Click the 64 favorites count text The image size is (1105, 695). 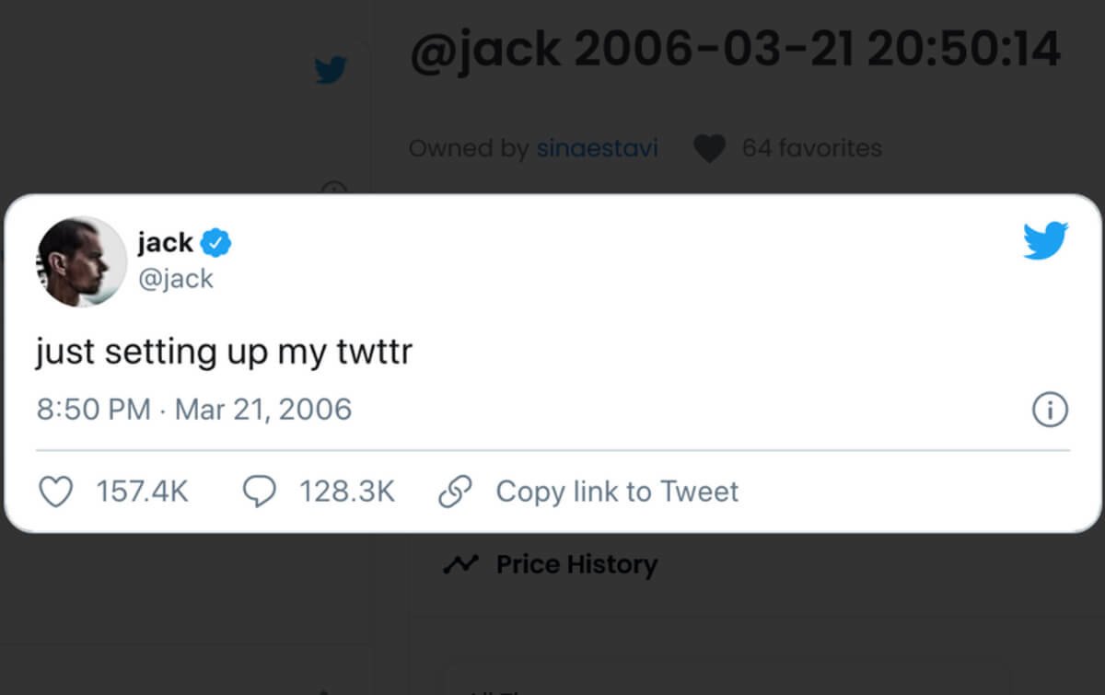click(811, 148)
